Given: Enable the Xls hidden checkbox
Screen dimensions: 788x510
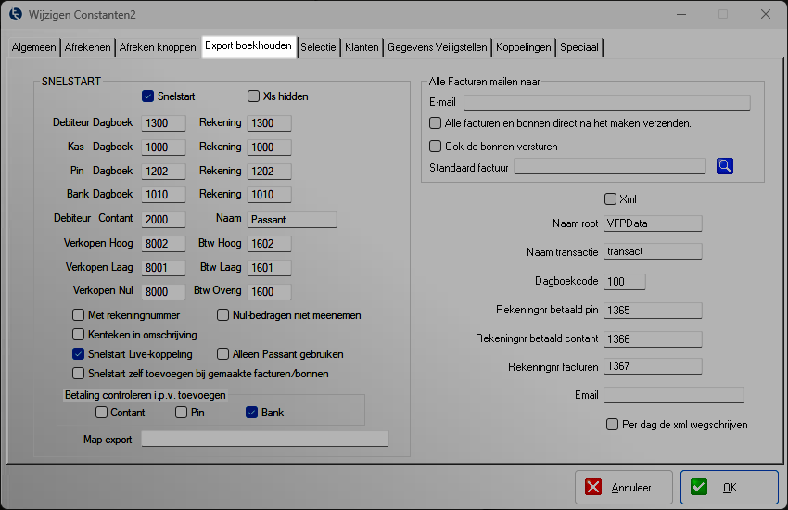Looking at the screenshot, I should pyautogui.click(x=254, y=96).
